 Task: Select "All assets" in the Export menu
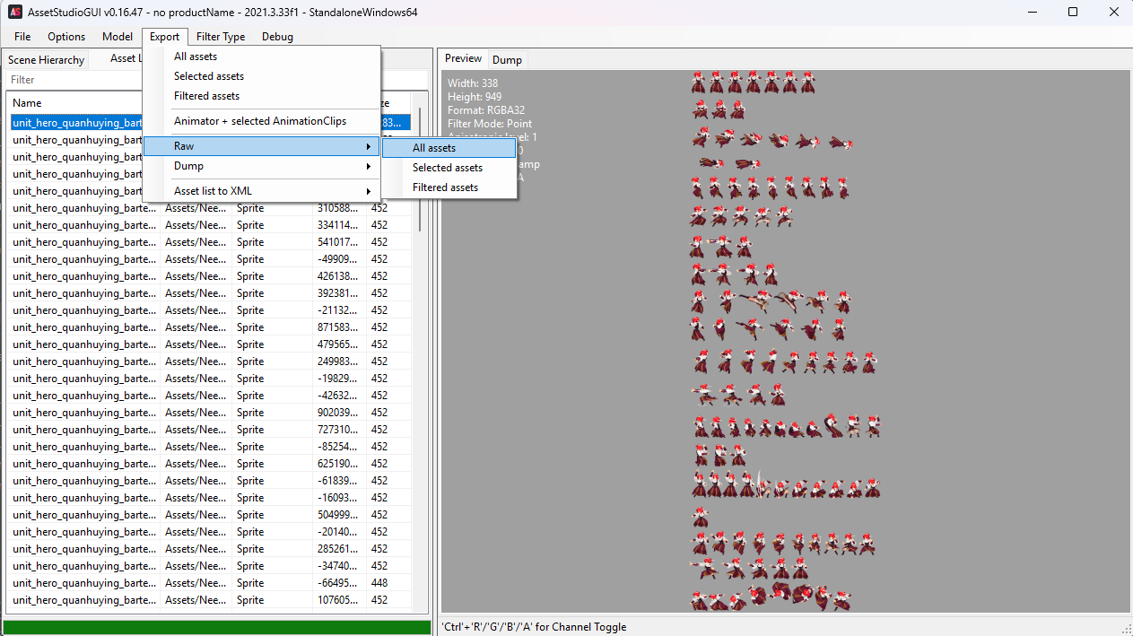click(x=196, y=56)
